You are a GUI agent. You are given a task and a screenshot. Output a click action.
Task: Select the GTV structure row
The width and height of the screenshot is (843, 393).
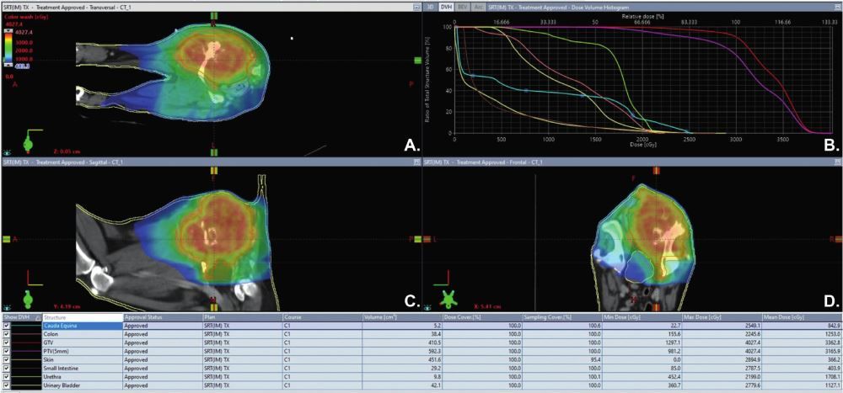(x=421, y=341)
